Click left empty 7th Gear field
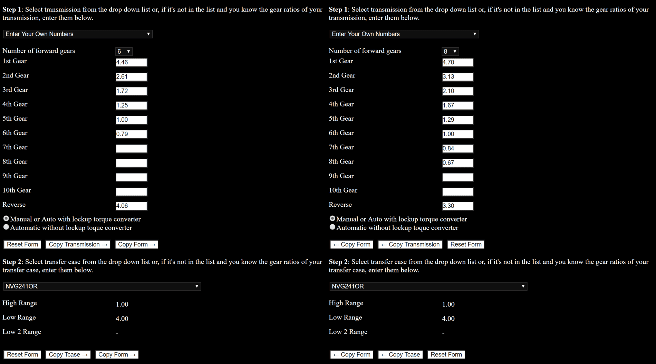Viewport: 656px width, 364px height. 131,148
